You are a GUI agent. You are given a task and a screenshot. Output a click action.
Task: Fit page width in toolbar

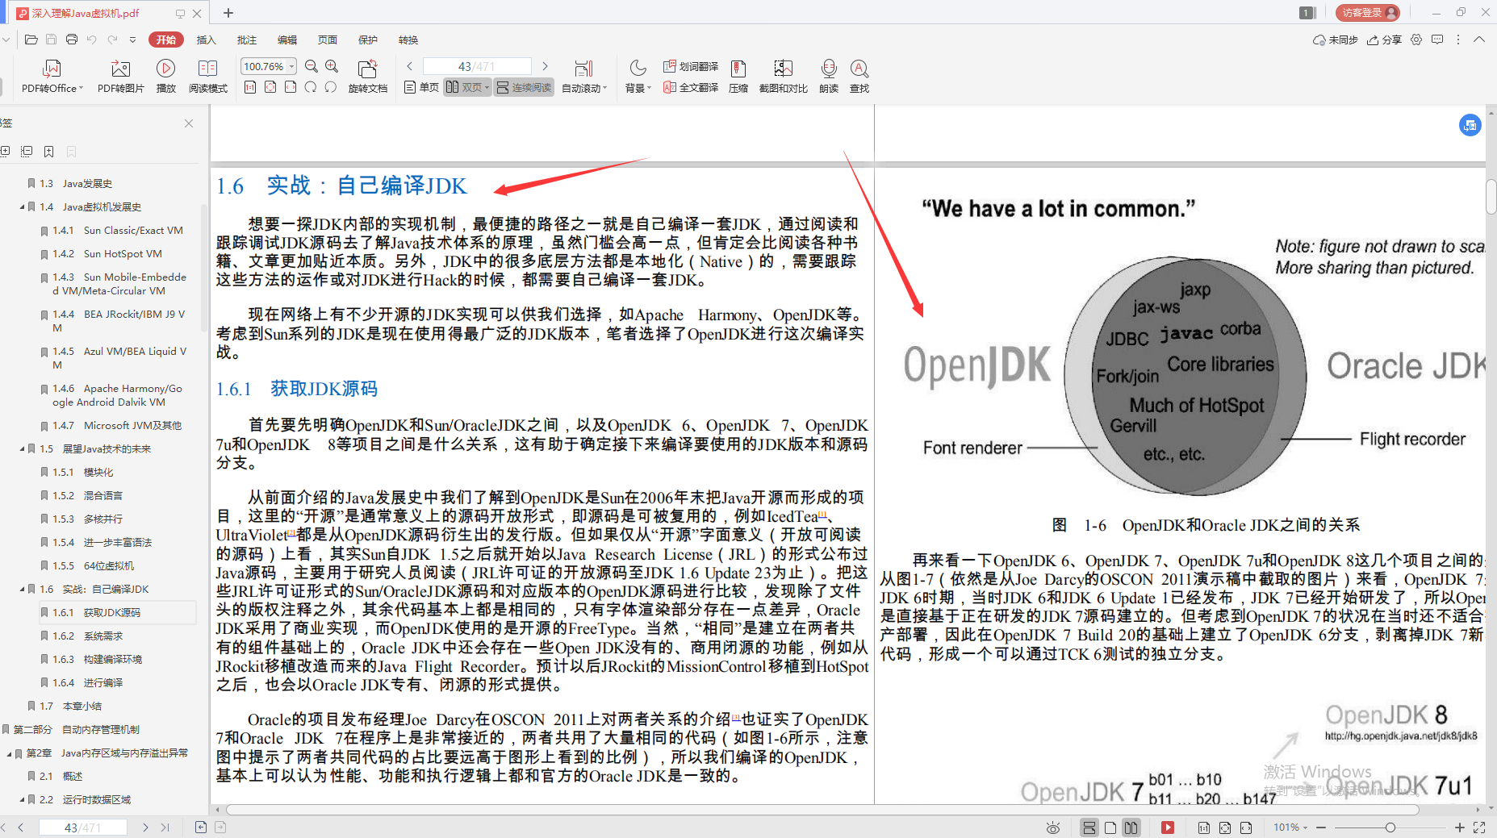(x=291, y=87)
